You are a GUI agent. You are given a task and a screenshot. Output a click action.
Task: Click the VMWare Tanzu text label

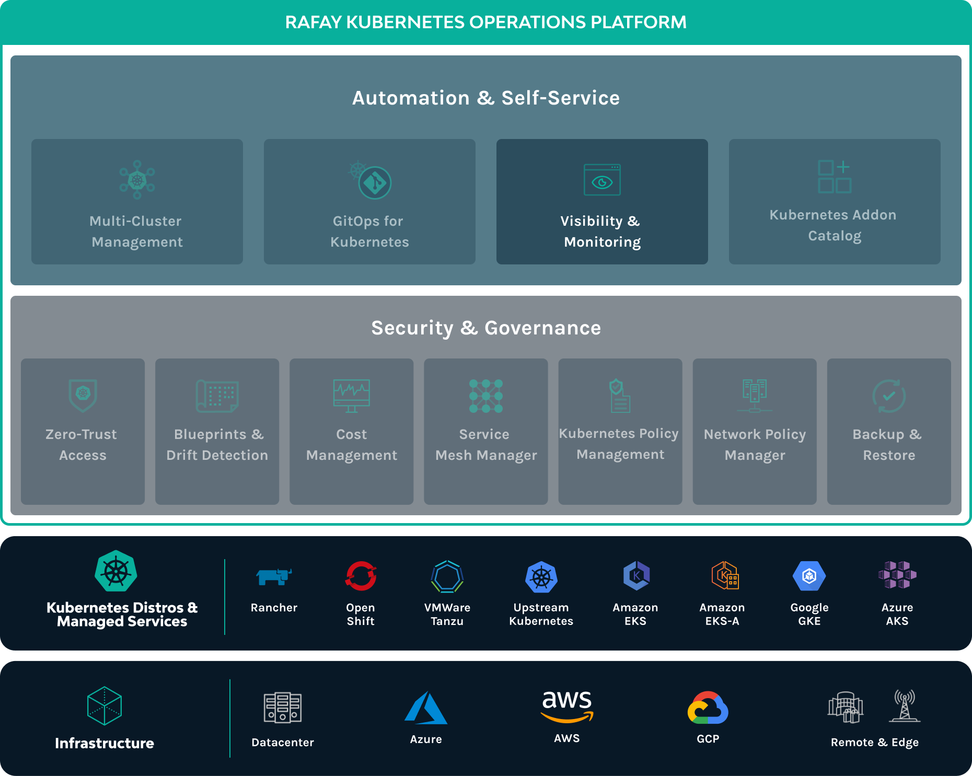point(447,614)
